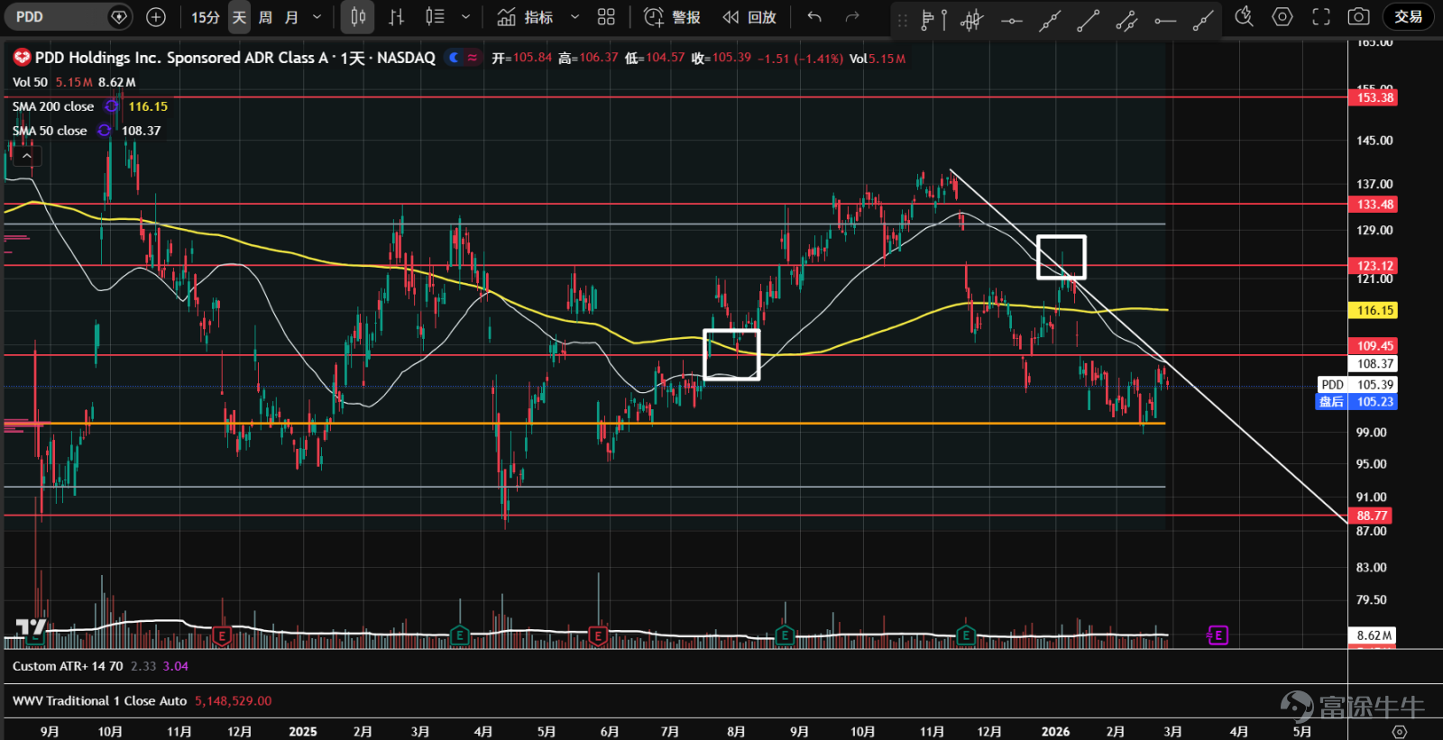Expand the time interval dropdown arrow
The image size is (1443, 740).
click(x=317, y=17)
